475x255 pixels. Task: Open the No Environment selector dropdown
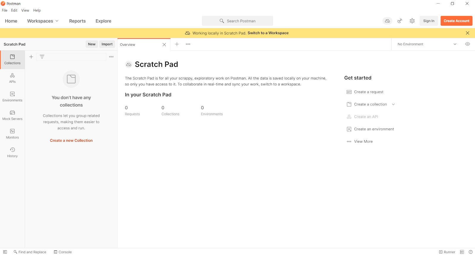point(427,44)
